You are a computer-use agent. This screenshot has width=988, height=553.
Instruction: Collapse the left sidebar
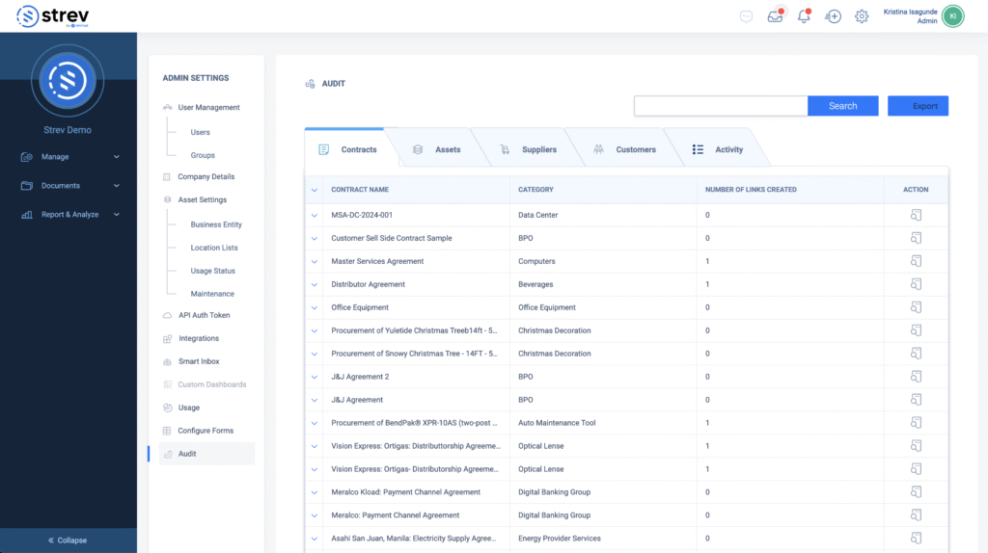point(68,540)
